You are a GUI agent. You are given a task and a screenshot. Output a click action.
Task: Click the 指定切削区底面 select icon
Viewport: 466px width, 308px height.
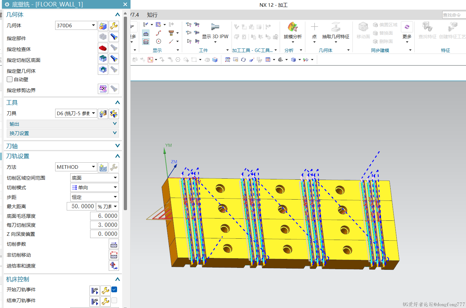tap(103, 59)
